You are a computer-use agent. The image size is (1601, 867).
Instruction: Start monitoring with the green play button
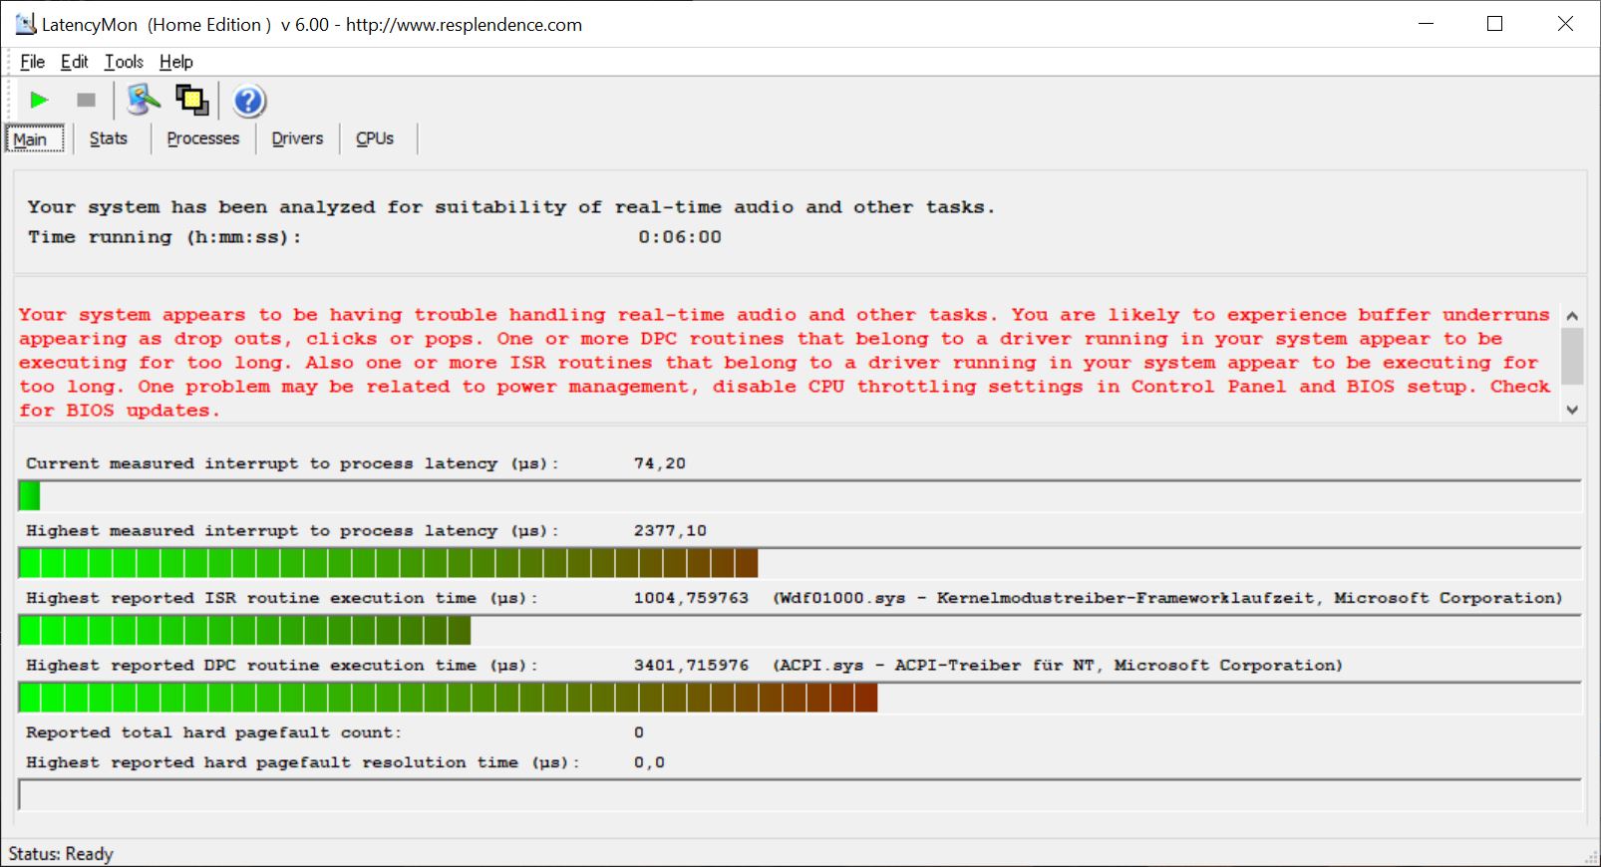(39, 100)
